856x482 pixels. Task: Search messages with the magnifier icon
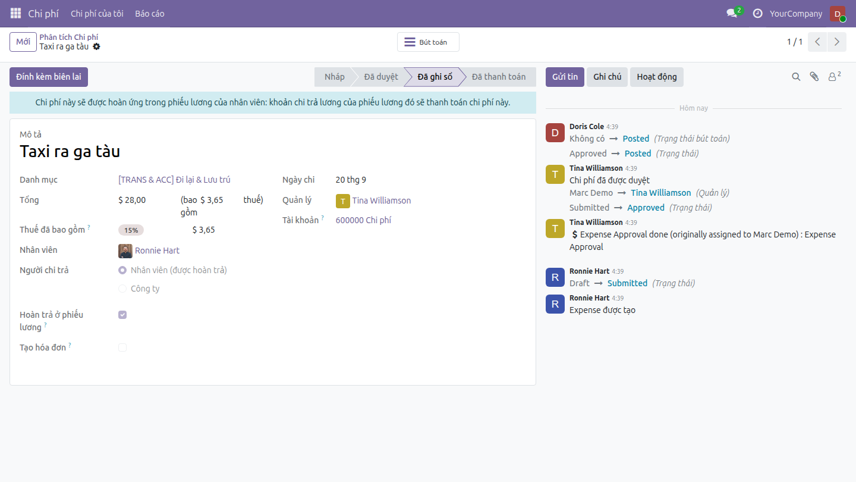click(796, 77)
